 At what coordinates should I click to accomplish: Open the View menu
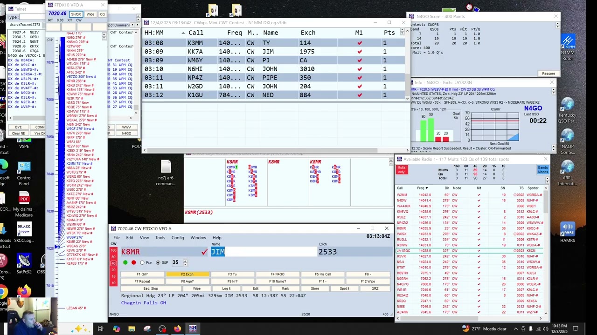coord(145,238)
